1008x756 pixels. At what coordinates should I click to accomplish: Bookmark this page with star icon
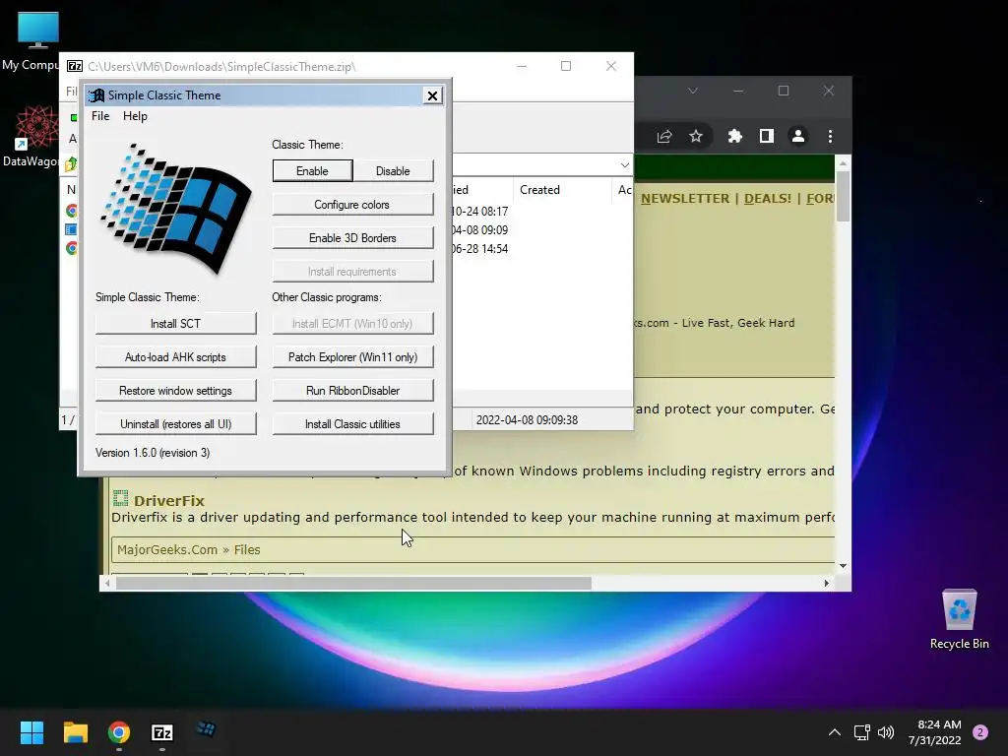coord(696,136)
